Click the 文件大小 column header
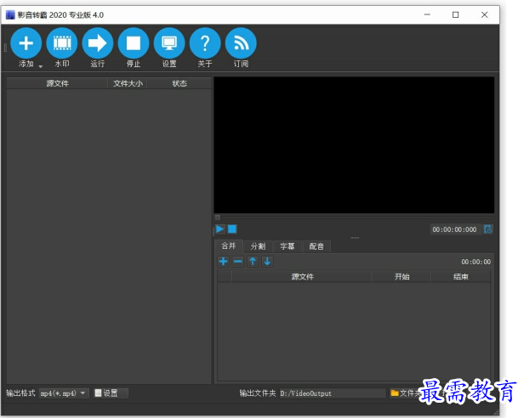Screen dimensions: 524x418 coord(128,83)
